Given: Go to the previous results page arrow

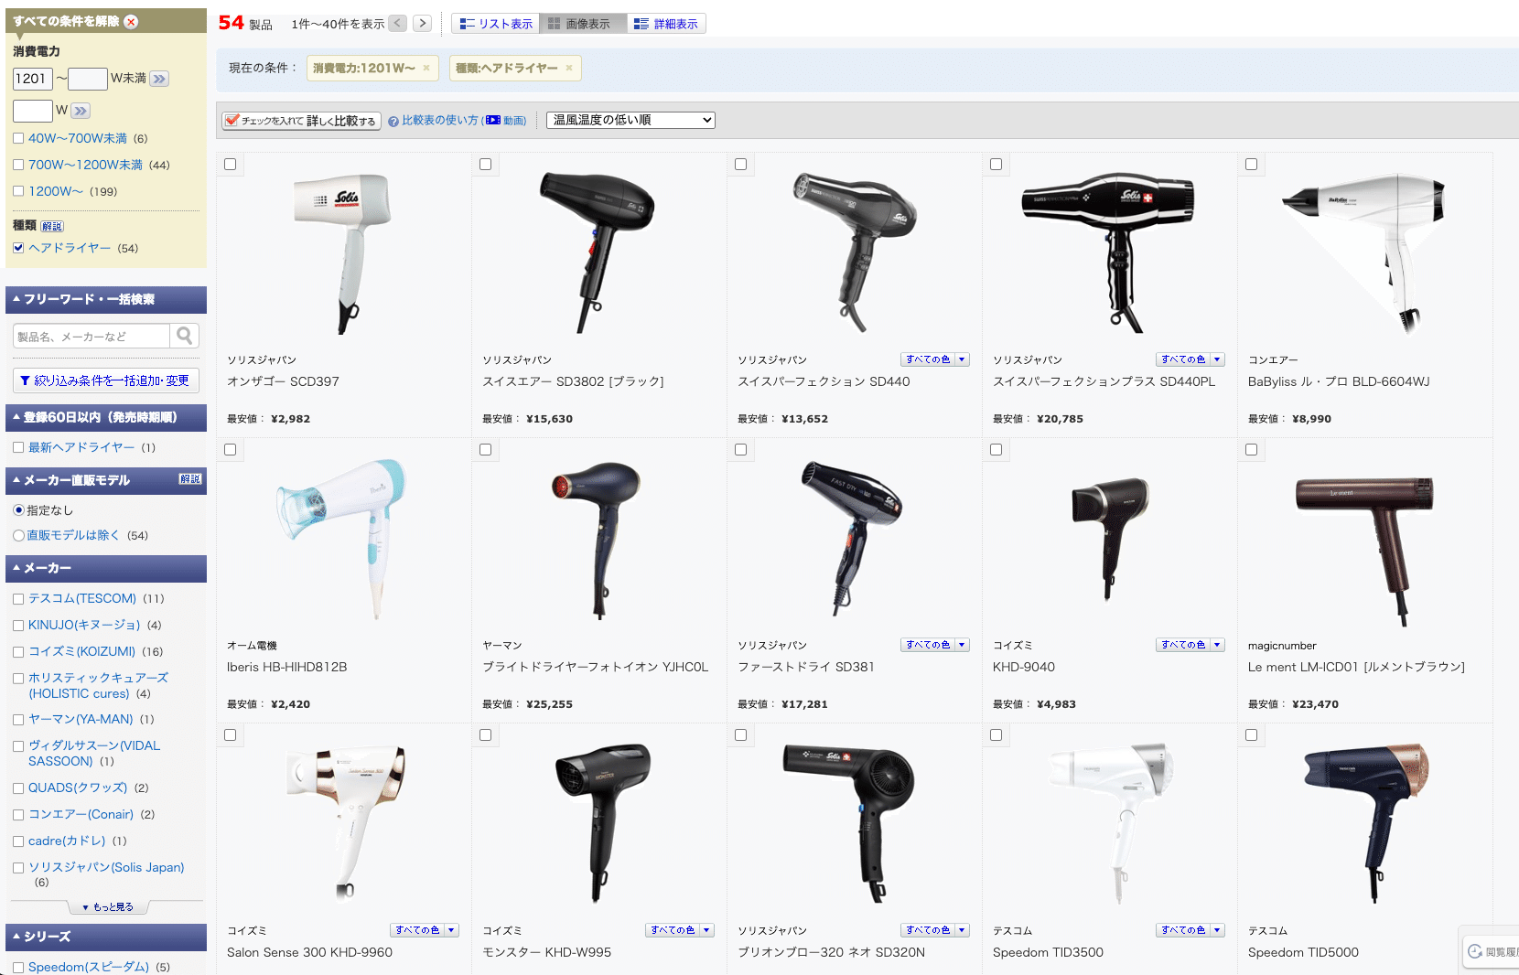Looking at the screenshot, I should 398,24.
